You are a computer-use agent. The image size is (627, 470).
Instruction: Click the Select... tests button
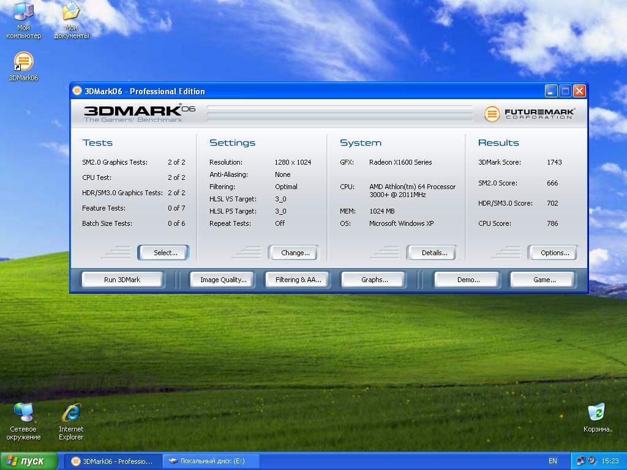coord(163,253)
